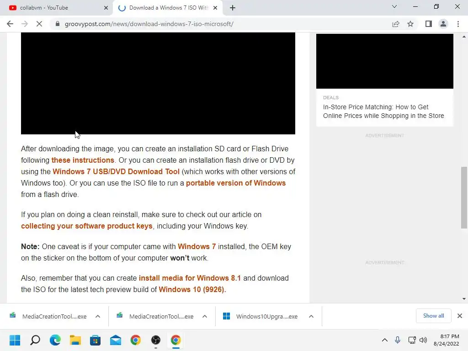This screenshot has width=468, height=351.
Task: Click the microphone tray icon
Action: pyautogui.click(x=398, y=340)
